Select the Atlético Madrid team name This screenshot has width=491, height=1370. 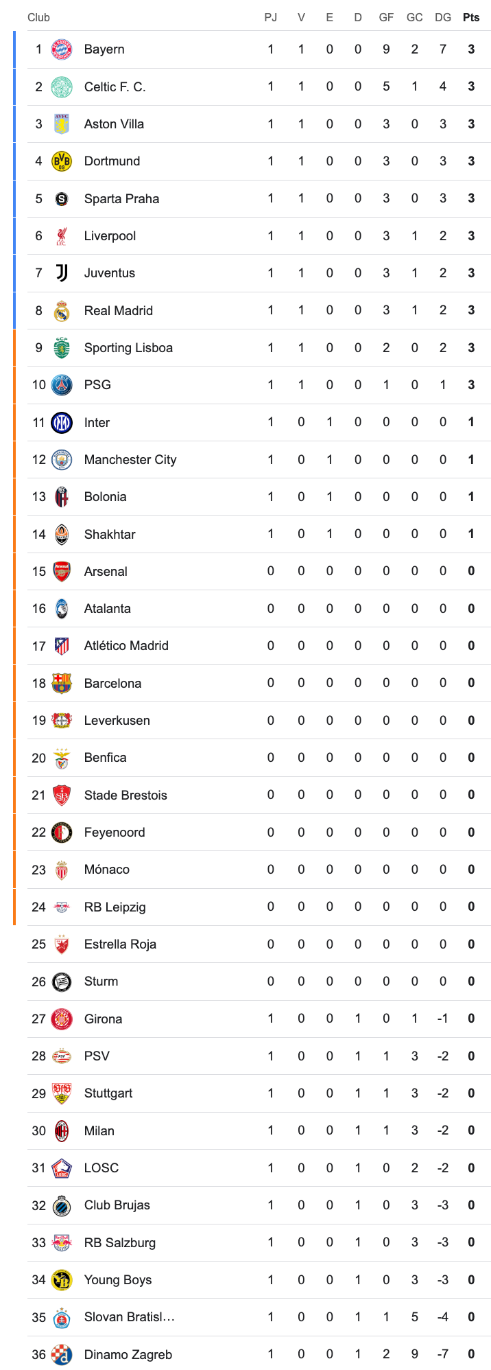pyautogui.click(x=126, y=646)
